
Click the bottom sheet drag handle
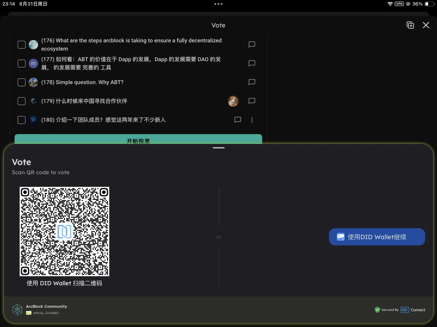pyautogui.click(x=218, y=148)
